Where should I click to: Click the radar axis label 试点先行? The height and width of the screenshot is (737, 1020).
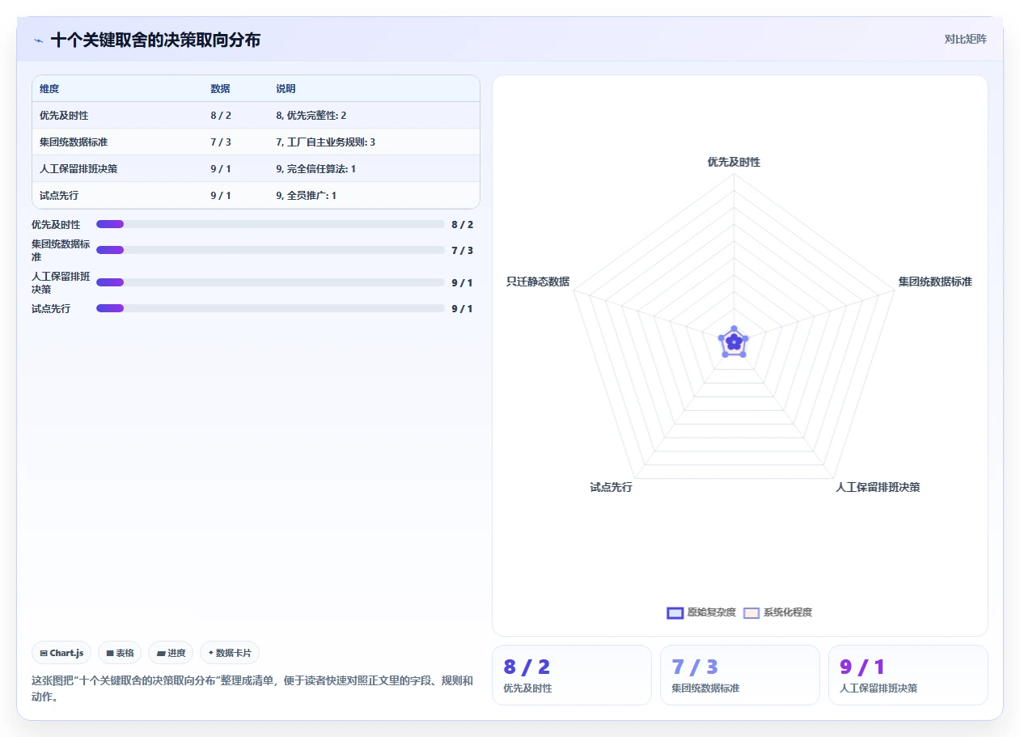tap(612, 487)
